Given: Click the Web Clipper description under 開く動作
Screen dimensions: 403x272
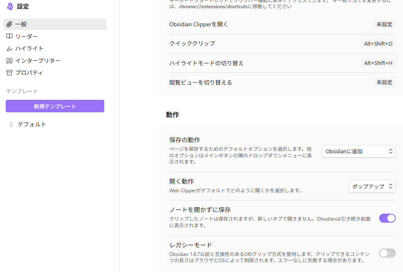Looking at the screenshot, I should pyautogui.click(x=236, y=191).
